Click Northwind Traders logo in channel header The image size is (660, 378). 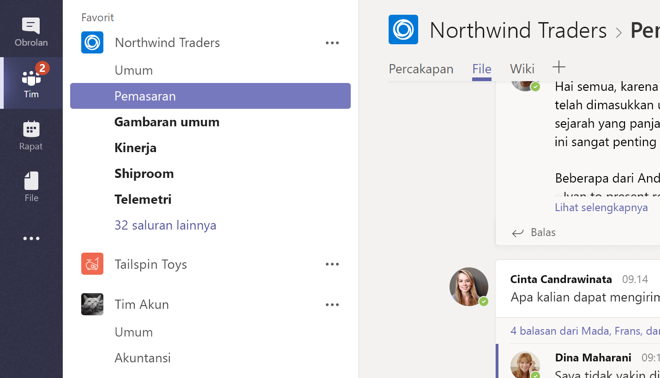pyautogui.click(x=403, y=30)
